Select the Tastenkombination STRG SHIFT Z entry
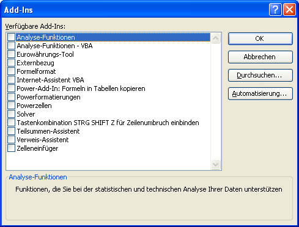 pos(108,123)
